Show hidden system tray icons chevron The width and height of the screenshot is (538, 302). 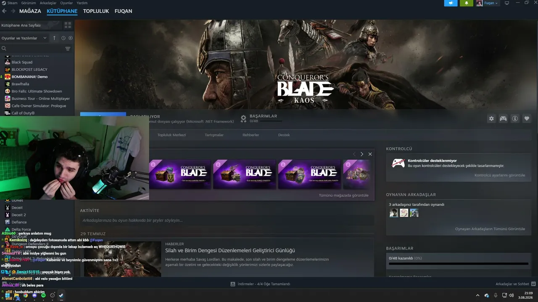click(x=477, y=295)
